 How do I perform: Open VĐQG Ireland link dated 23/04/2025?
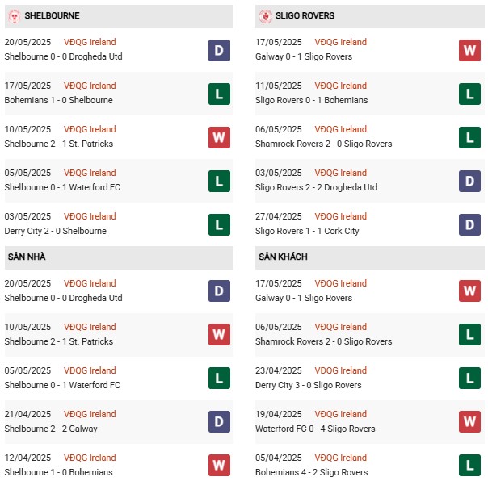[x=340, y=370]
